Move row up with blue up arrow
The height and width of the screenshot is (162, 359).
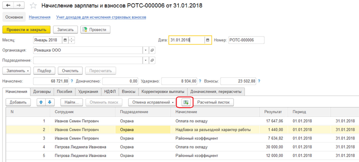click(x=41, y=102)
